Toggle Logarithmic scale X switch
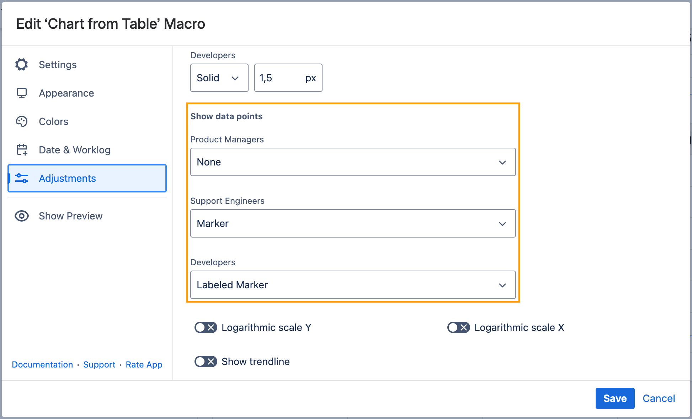This screenshot has width=692, height=419. [x=458, y=327]
